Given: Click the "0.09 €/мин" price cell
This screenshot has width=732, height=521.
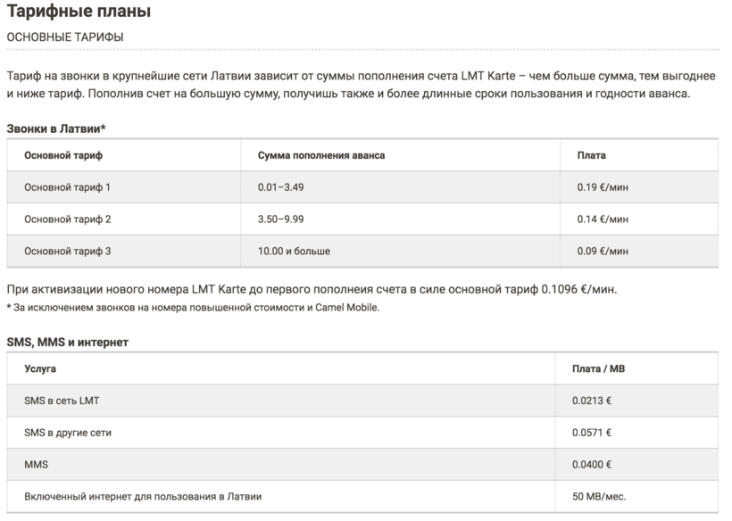Looking at the screenshot, I should pos(603,251).
